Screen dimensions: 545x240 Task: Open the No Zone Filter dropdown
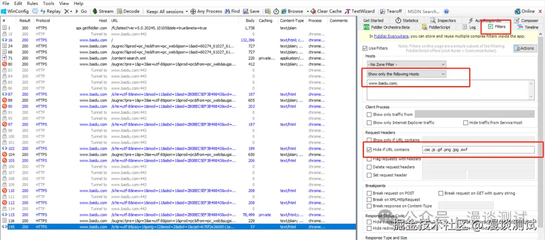tap(406, 64)
